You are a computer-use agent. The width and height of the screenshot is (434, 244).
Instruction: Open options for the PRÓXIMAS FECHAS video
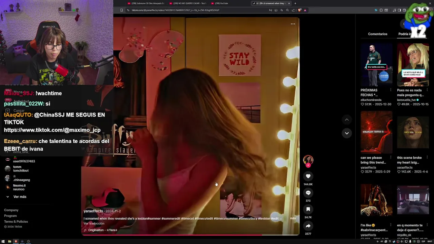[391, 90]
